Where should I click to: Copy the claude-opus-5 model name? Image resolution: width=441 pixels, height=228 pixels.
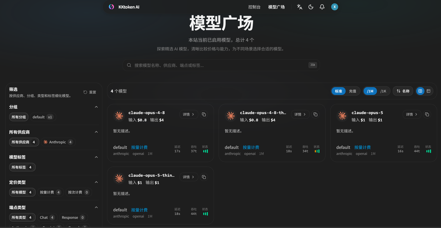(427, 114)
